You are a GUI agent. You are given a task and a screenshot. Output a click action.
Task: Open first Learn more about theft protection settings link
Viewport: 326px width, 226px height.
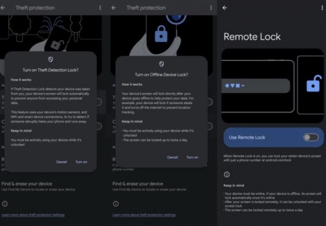(33, 215)
